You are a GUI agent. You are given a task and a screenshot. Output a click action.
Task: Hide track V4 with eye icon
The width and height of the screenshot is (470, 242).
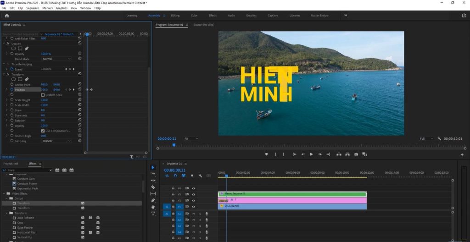[x=194, y=188]
